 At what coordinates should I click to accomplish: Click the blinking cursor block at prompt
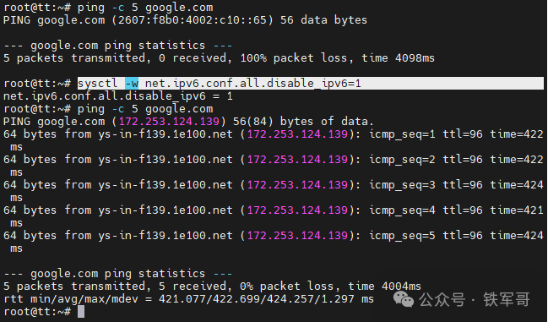click(81, 312)
